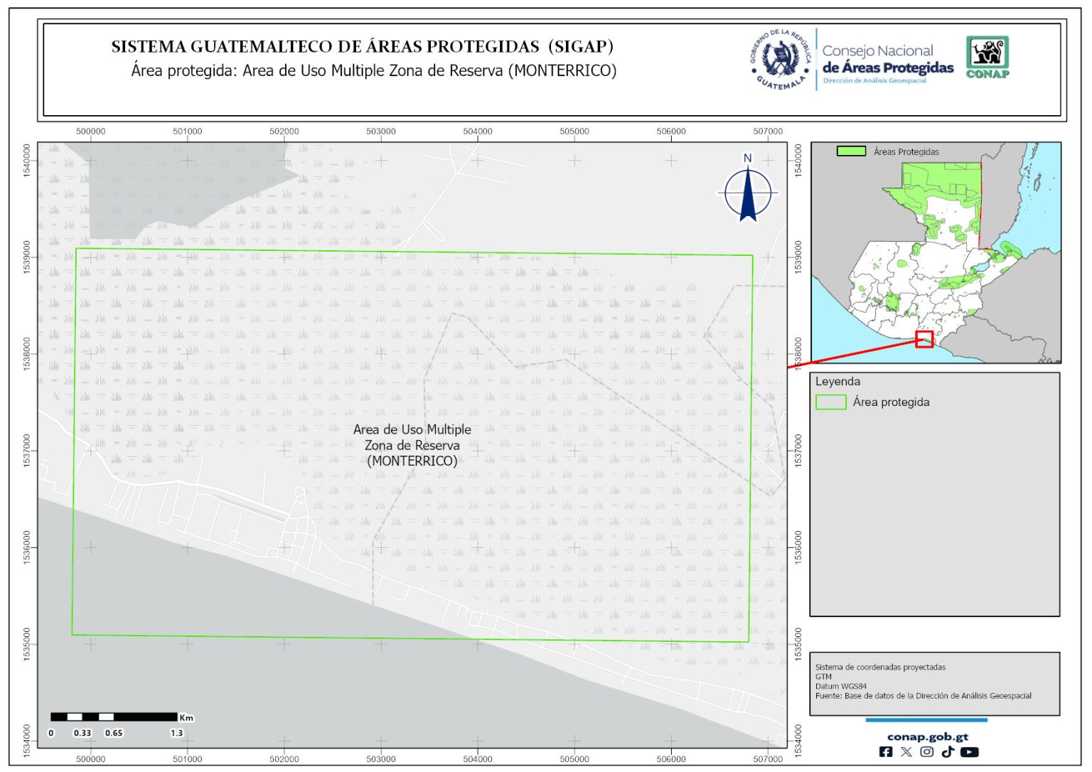The height and width of the screenshot is (772, 1092).
Task: Click the Dirección de Análisis Geoespacial subtitle
Action: pyautogui.click(x=874, y=81)
